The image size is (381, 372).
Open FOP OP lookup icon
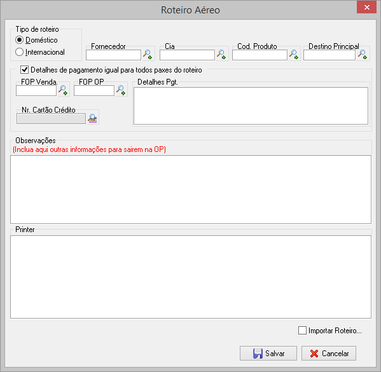click(x=121, y=90)
